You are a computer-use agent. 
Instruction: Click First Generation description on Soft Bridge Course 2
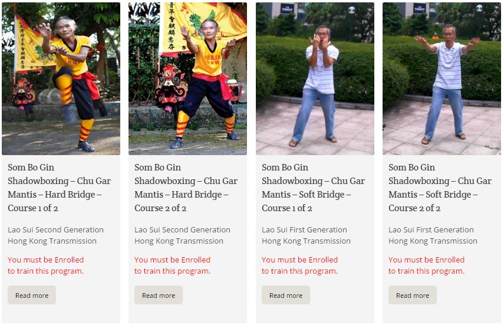click(433, 235)
